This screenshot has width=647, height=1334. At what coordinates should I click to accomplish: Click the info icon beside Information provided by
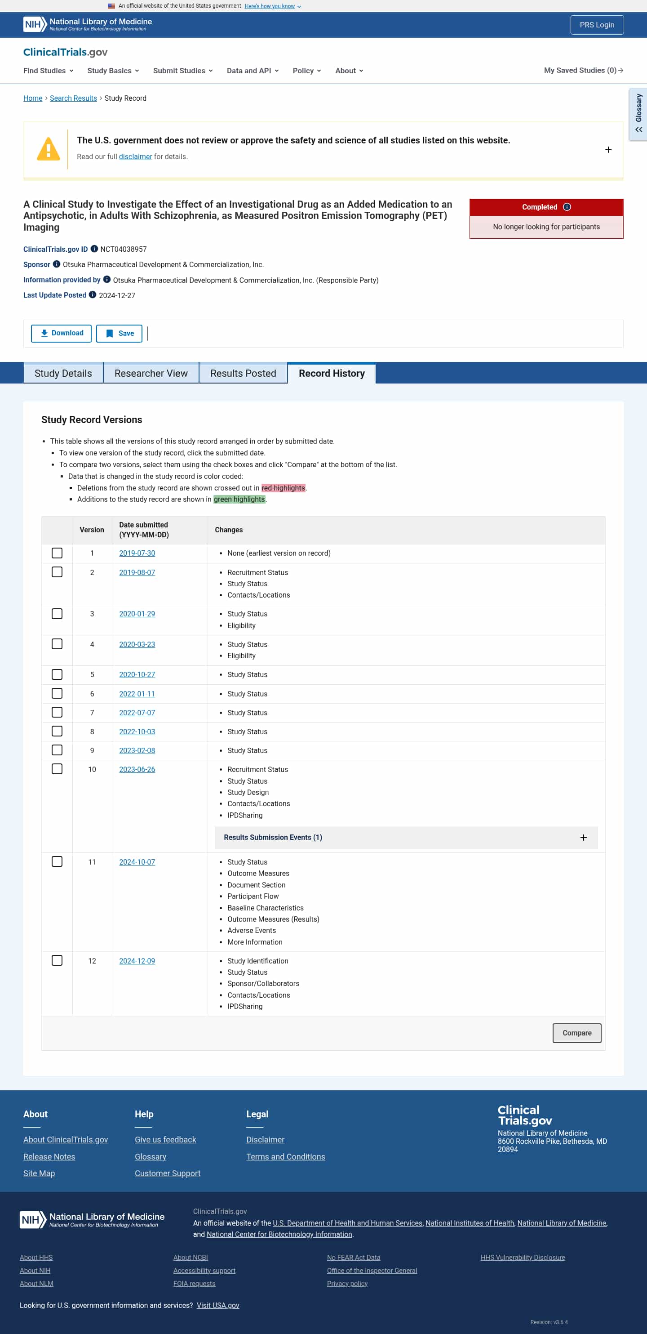click(106, 280)
